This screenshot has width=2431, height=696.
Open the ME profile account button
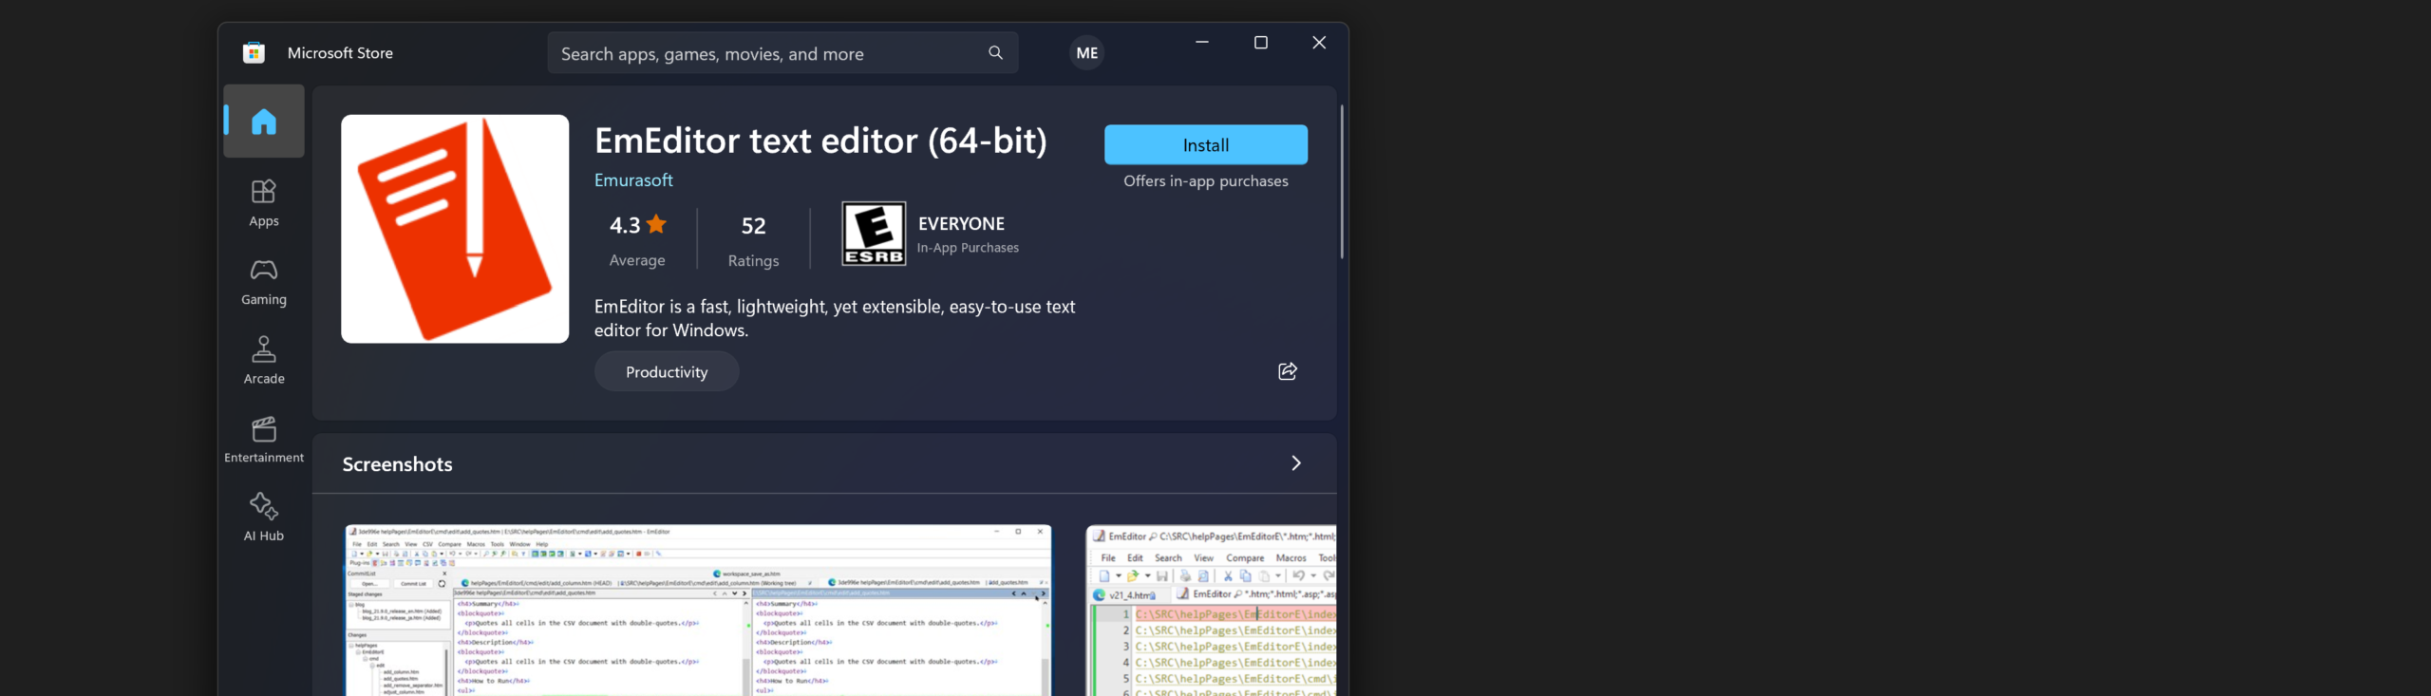[x=1087, y=53]
